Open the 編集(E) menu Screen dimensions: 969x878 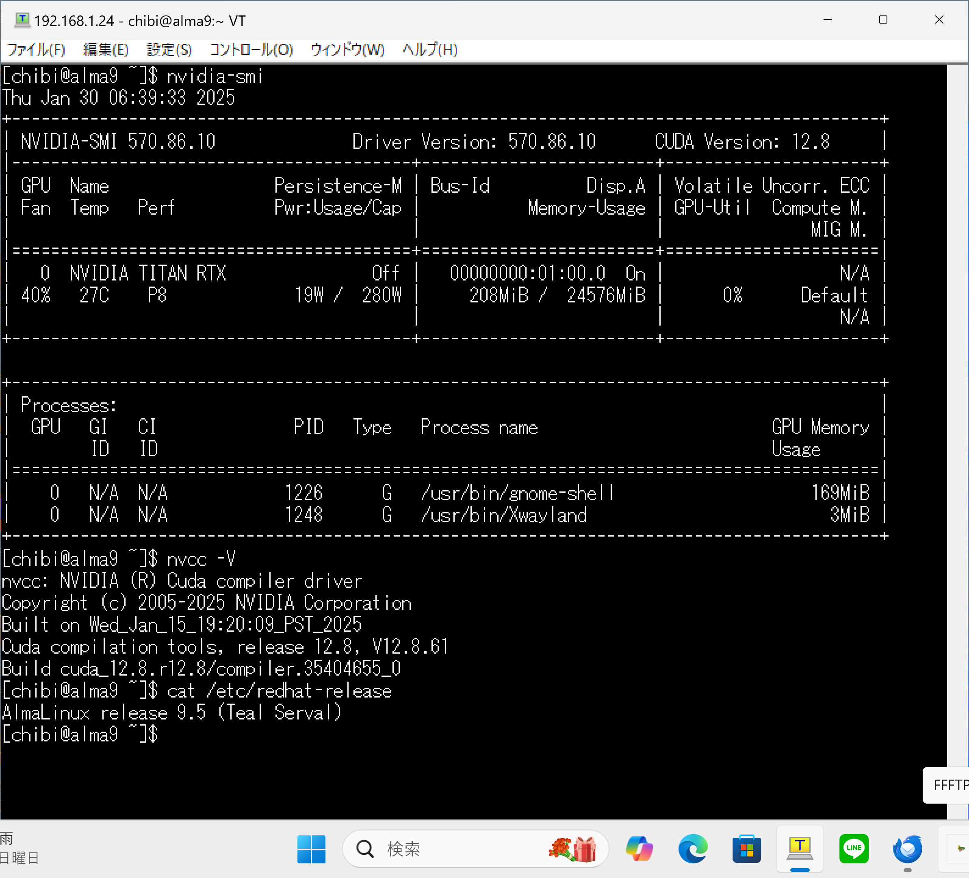(x=105, y=50)
